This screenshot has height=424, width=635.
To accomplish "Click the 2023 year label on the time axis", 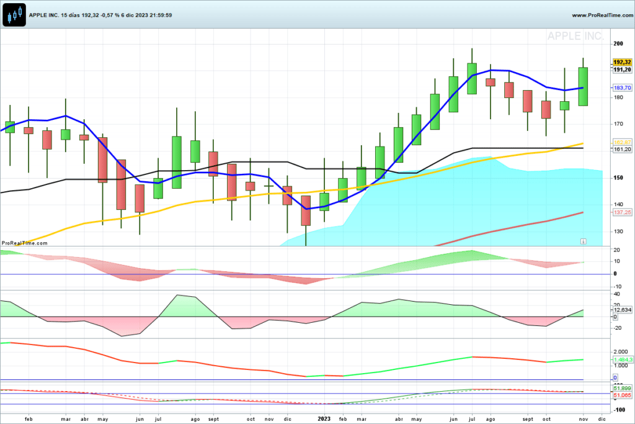I will click(x=324, y=419).
